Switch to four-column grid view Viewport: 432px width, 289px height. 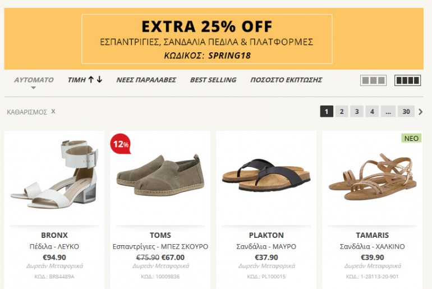pyautogui.click(x=408, y=80)
